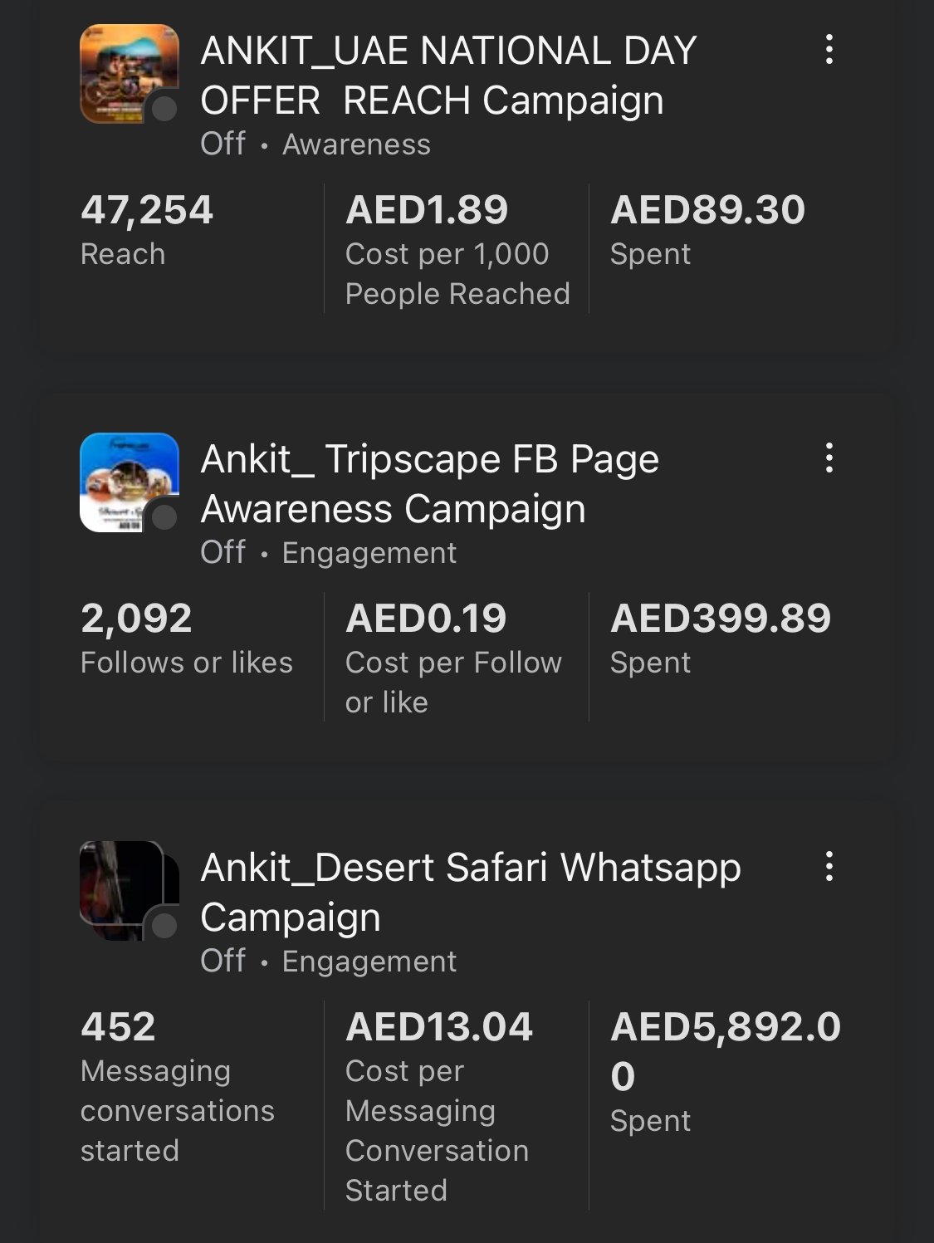This screenshot has width=934, height=1243.
Task: Click the off status dot on Tripscape campaign
Action: tap(164, 517)
